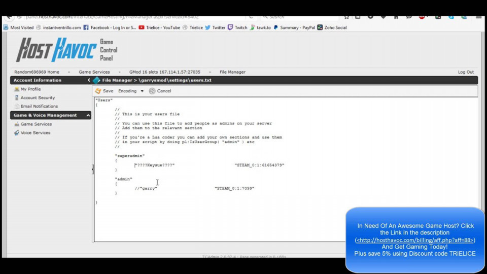Click the Account Security icon
The height and width of the screenshot is (274, 487).
tap(17, 97)
